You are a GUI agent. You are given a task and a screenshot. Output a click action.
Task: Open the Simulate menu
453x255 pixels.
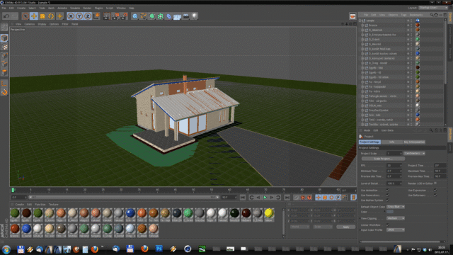[x=75, y=8]
